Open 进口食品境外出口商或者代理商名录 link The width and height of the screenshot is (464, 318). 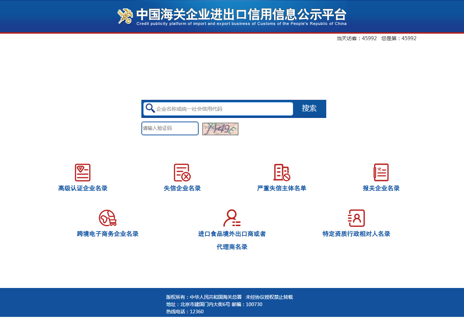pyautogui.click(x=232, y=234)
